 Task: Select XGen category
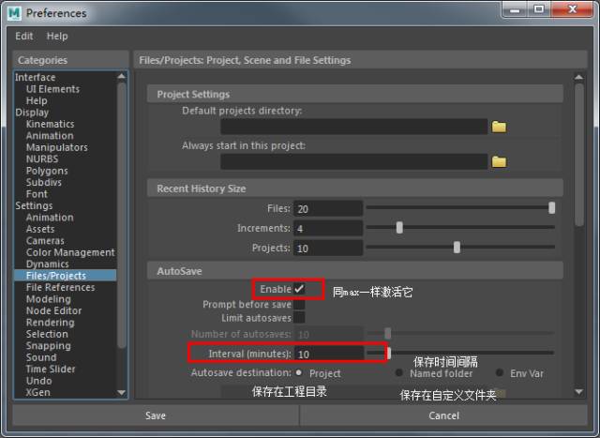click(x=37, y=392)
